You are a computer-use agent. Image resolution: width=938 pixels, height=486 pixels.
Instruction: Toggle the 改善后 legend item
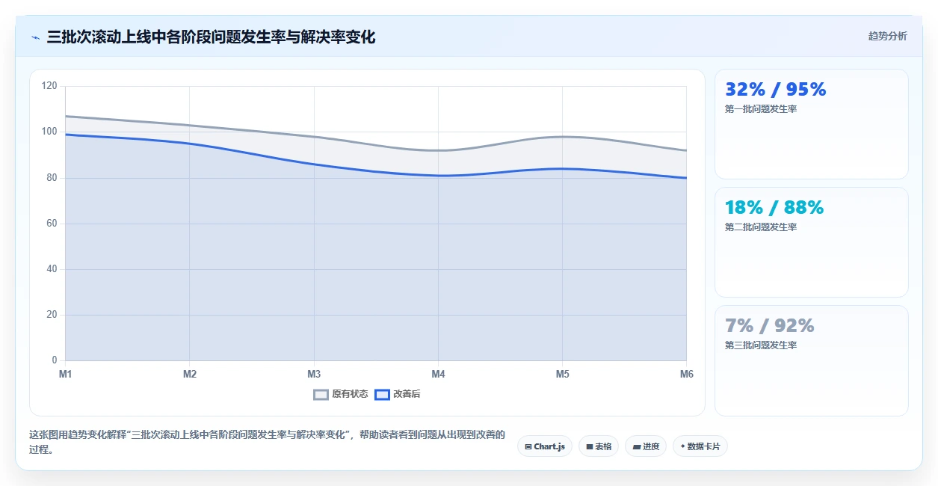click(397, 394)
